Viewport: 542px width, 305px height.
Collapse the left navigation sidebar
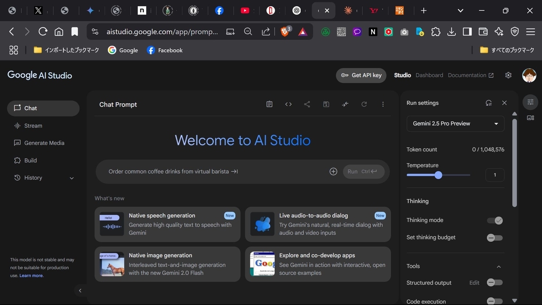coord(80,291)
